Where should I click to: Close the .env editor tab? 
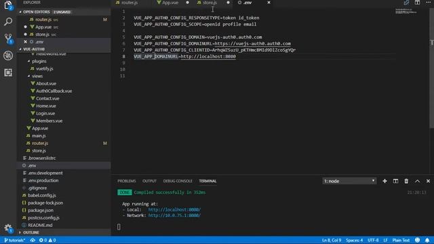[269, 3]
